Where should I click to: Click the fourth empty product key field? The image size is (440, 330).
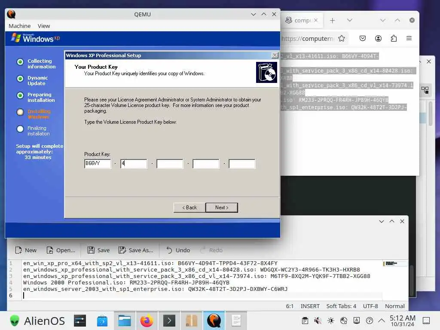pyautogui.click(x=206, y=164)
